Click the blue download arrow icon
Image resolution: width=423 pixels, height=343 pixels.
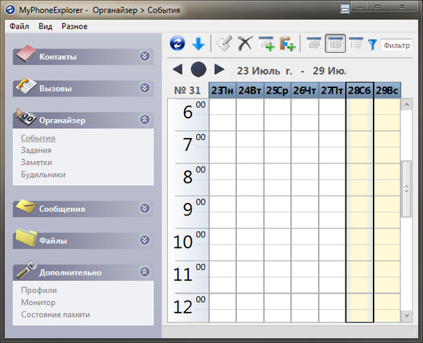198,44
